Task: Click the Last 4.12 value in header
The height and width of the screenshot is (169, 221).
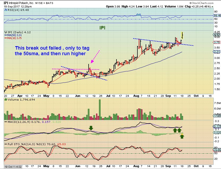Action: (157, 6)
